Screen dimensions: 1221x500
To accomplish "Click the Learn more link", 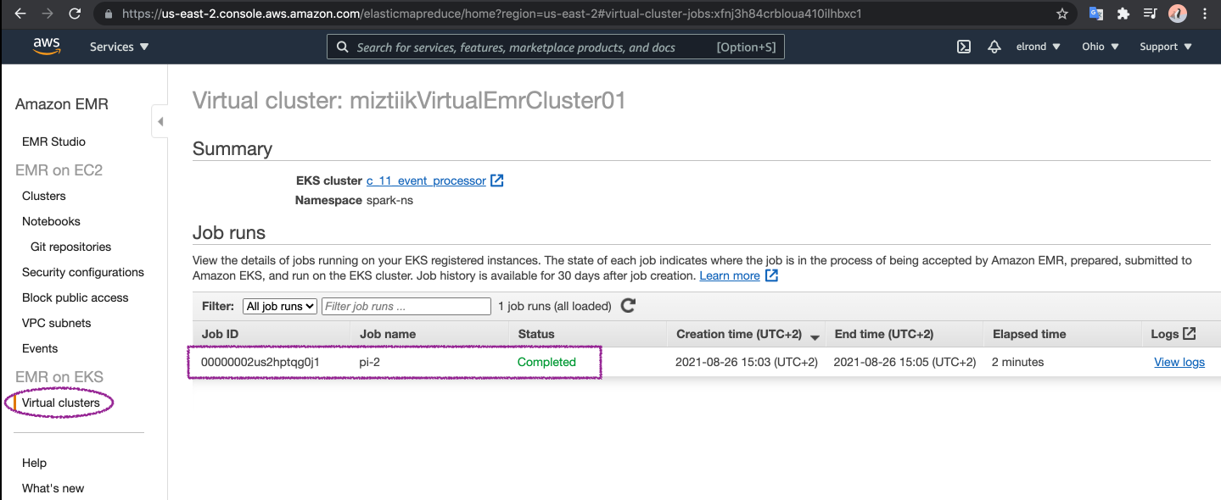I will point(730,275).
